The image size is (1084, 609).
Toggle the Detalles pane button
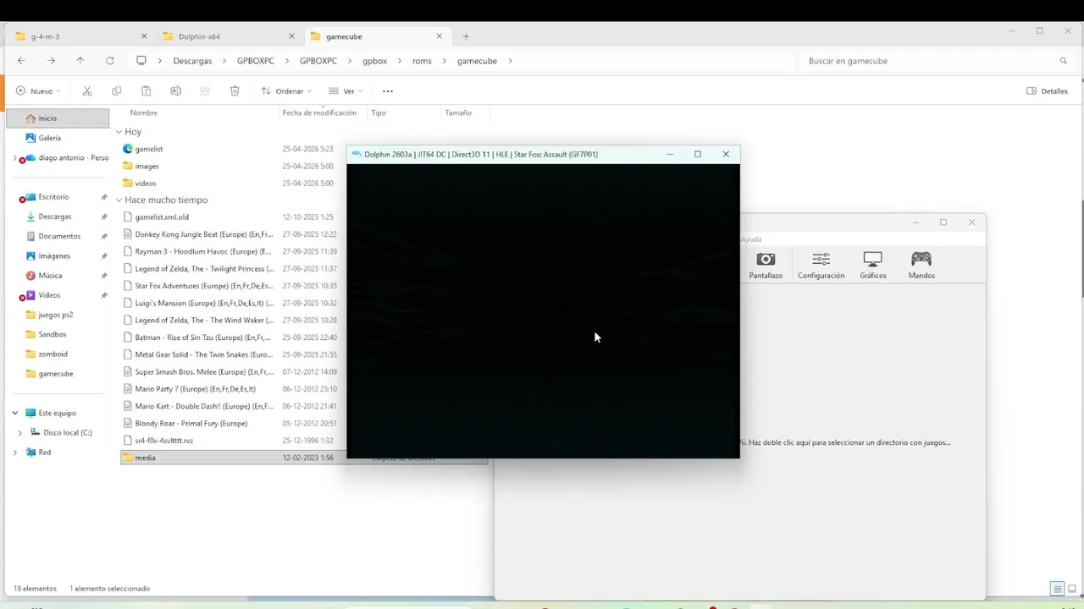pos(1047,91)
